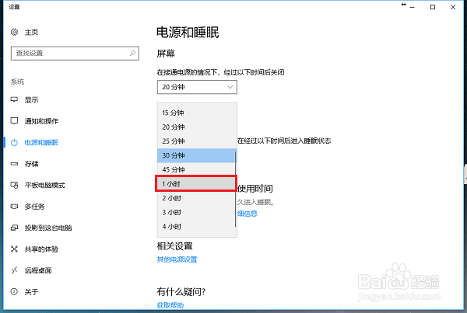This screenshot has height=313, width=467.
Task: Choose 45 分钟 in the list
Action: (x=197, y=170)
